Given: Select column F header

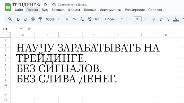Looking at the screenshot, I should 142,35.
